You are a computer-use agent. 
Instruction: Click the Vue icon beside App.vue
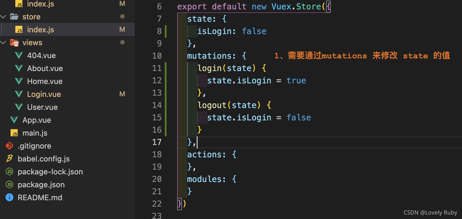point(14,120)
